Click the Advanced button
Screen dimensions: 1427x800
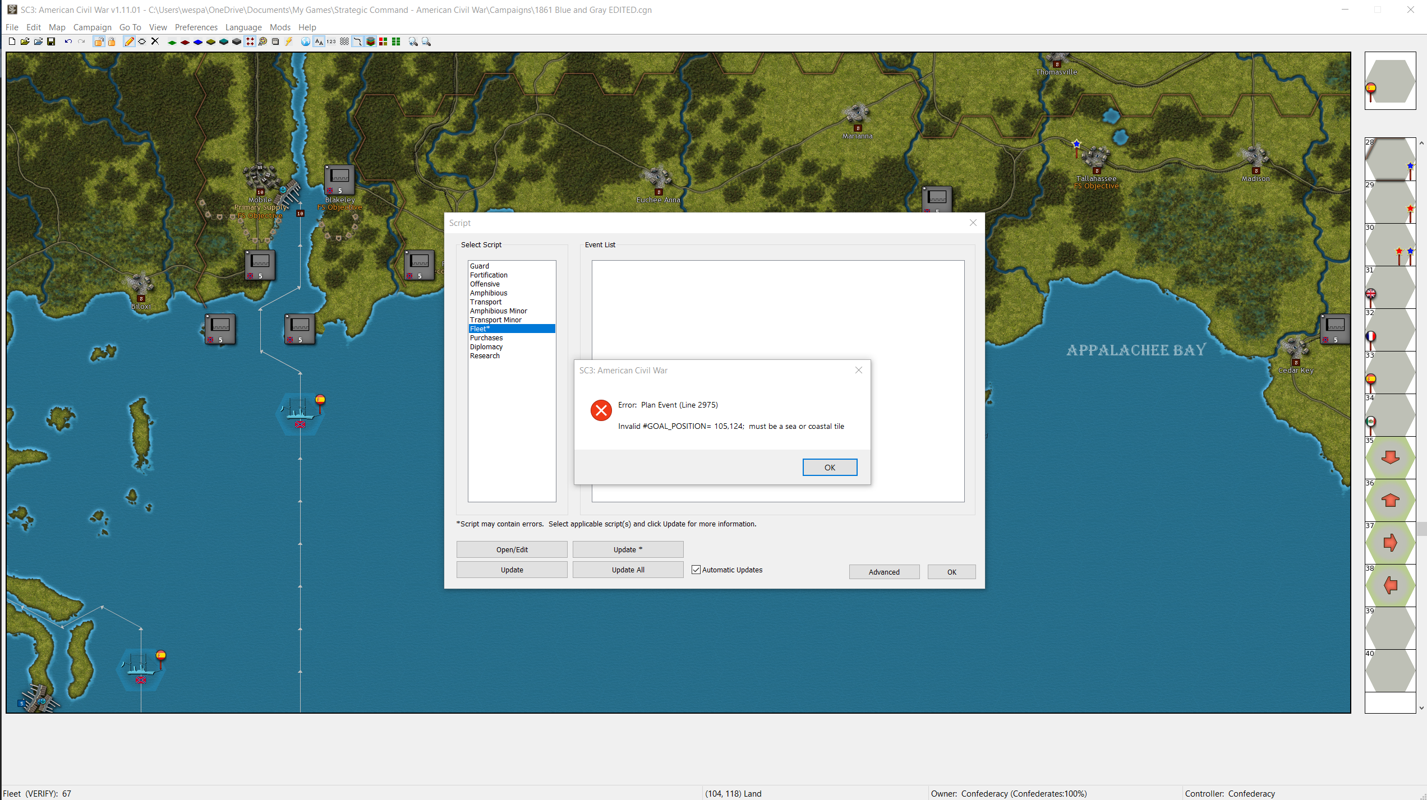pos(883,572)
